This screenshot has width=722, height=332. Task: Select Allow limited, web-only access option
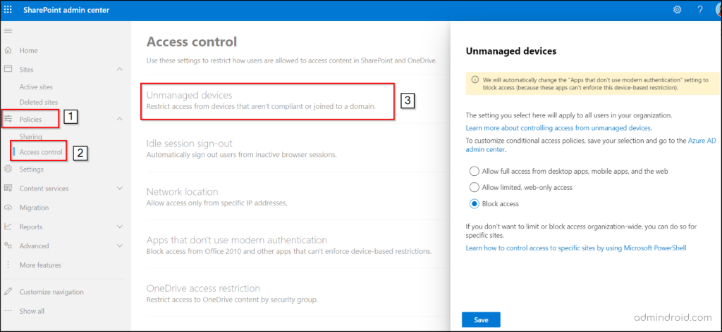click(x=475, y=187)
